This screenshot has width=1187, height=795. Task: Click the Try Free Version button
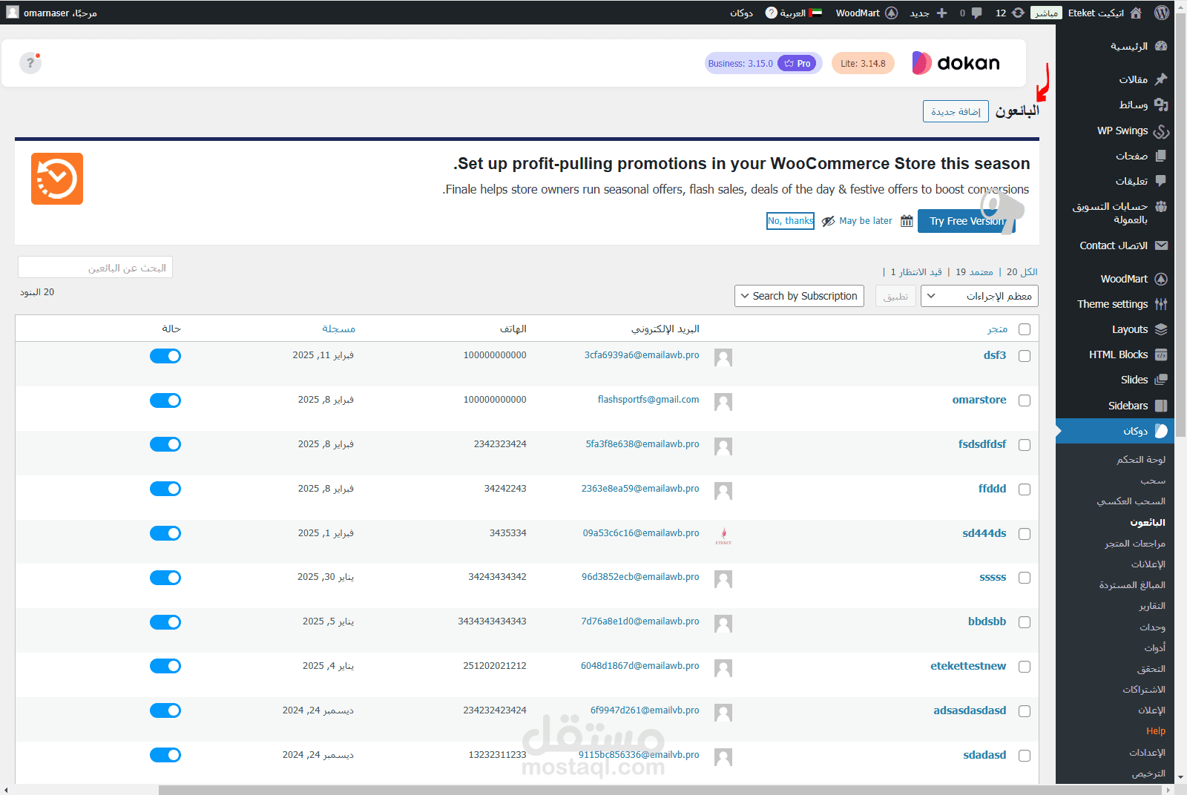[x=967, y=221]
